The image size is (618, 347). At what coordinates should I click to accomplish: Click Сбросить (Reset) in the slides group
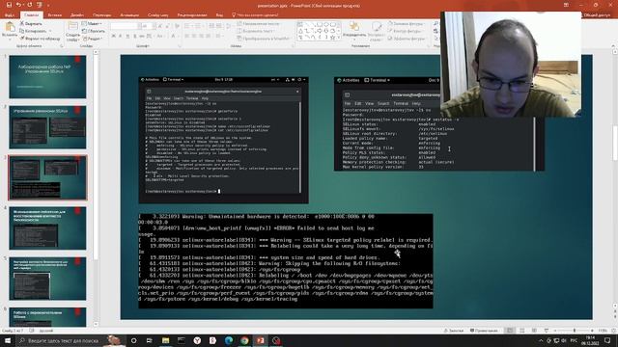(94, 31)
